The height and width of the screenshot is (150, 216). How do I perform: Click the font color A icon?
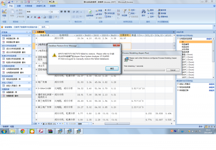[39, 17]
